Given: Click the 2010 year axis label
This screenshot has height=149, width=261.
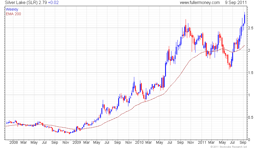Looking at the screenshot, I should [139, 143].
